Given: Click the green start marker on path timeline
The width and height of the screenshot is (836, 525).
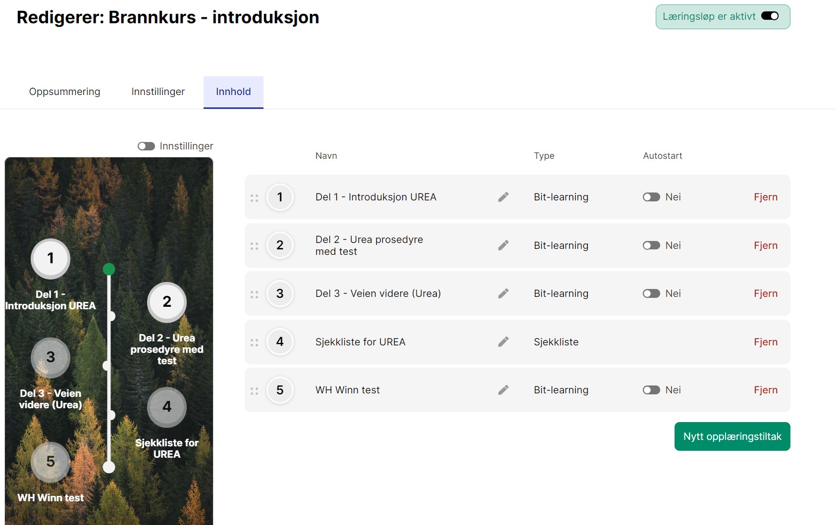Looking at the screenshot, I should 109,269.
